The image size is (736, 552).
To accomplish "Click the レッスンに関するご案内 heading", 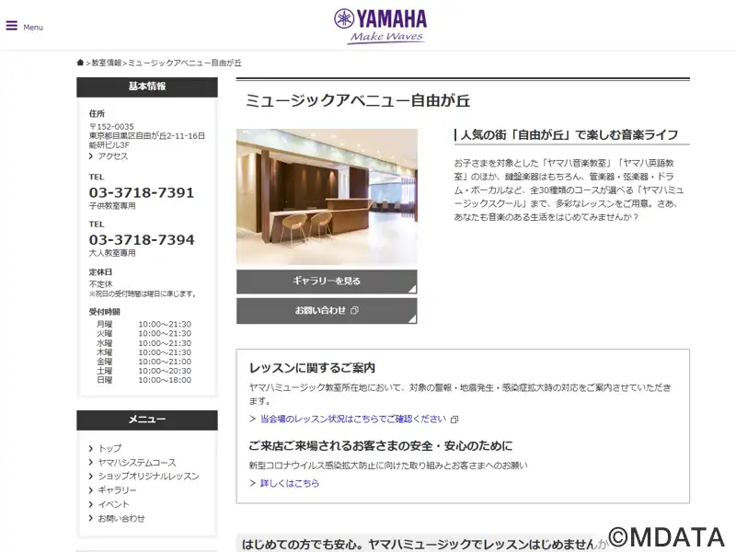I will 312,368.
